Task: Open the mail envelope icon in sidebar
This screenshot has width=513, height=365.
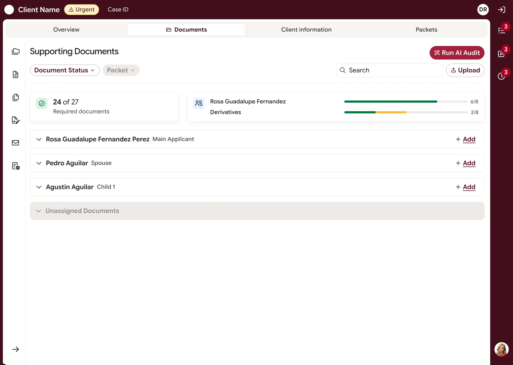Action: (16, 143)
